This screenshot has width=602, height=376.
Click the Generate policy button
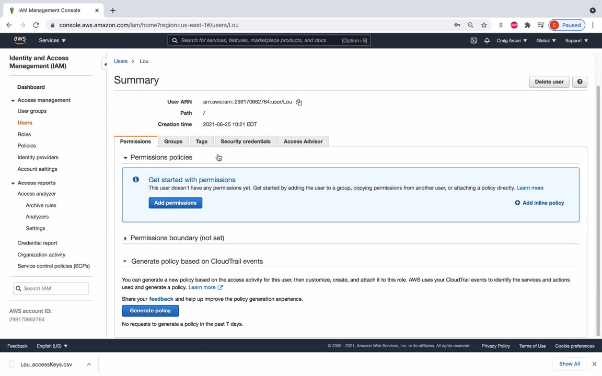[x=150, y=310]
